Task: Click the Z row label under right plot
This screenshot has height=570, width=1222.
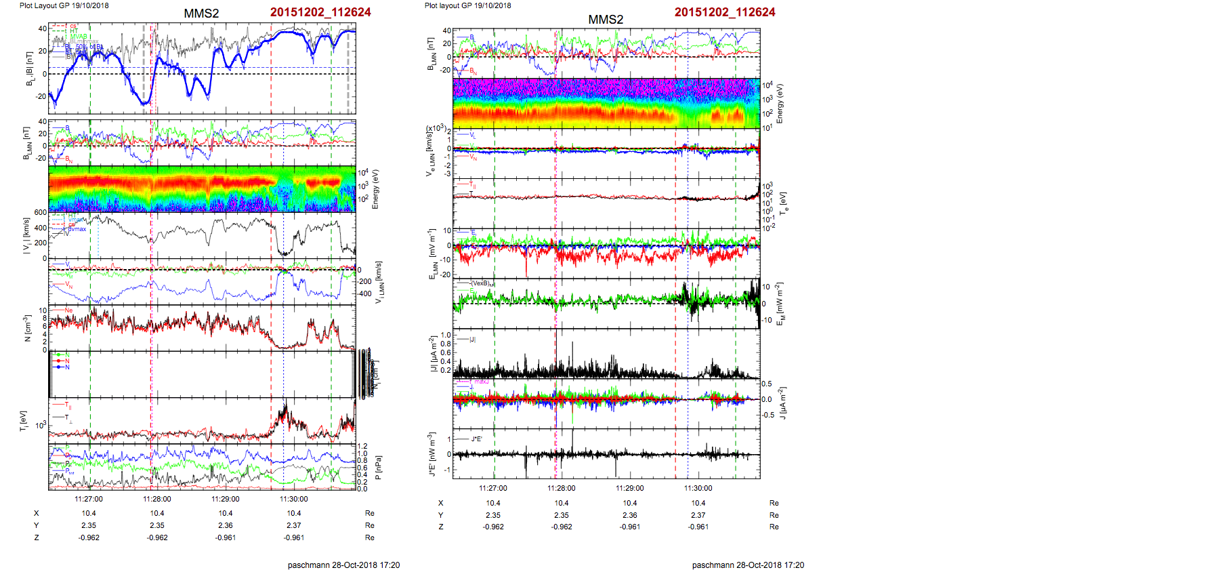Action: [x=441, y=527]
